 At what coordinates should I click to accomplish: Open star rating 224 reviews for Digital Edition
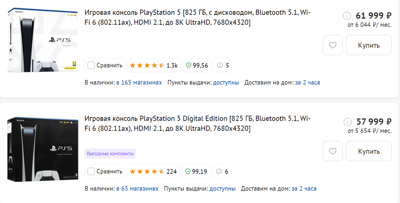(153, 171)
